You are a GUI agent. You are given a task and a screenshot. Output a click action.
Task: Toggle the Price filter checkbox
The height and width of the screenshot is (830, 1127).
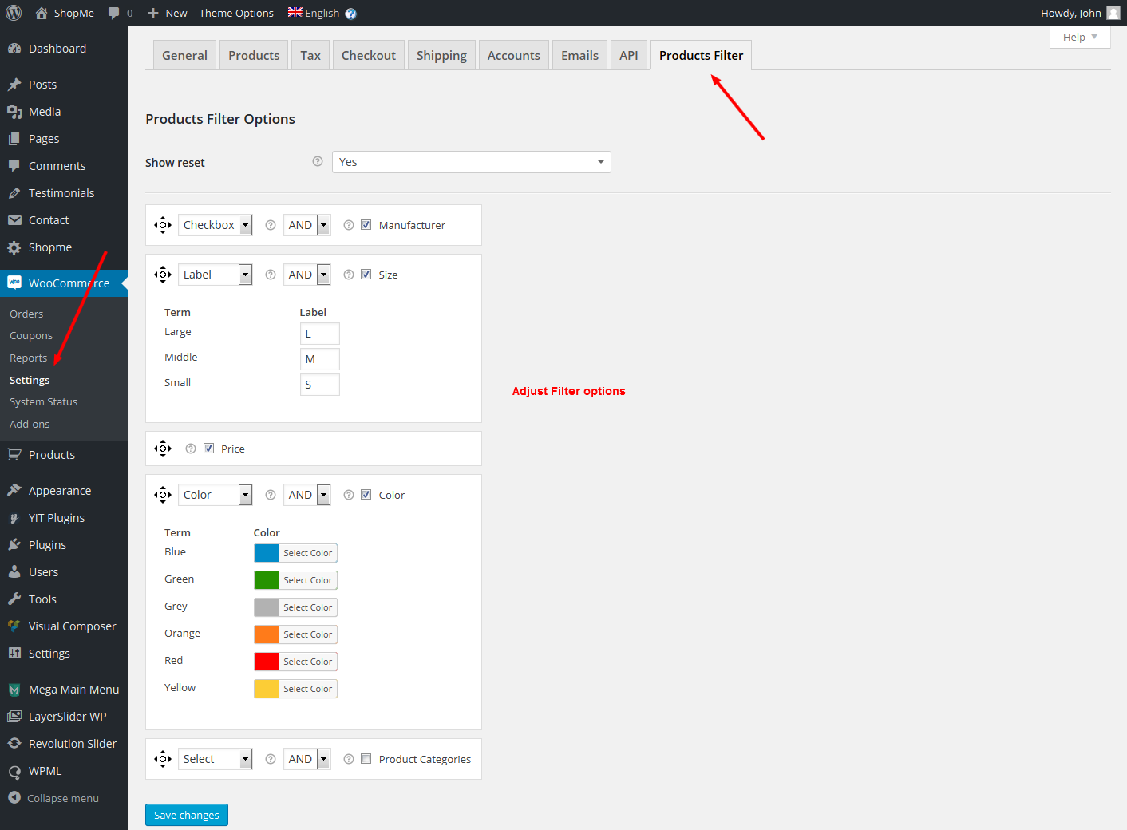(x=209, y=449)
